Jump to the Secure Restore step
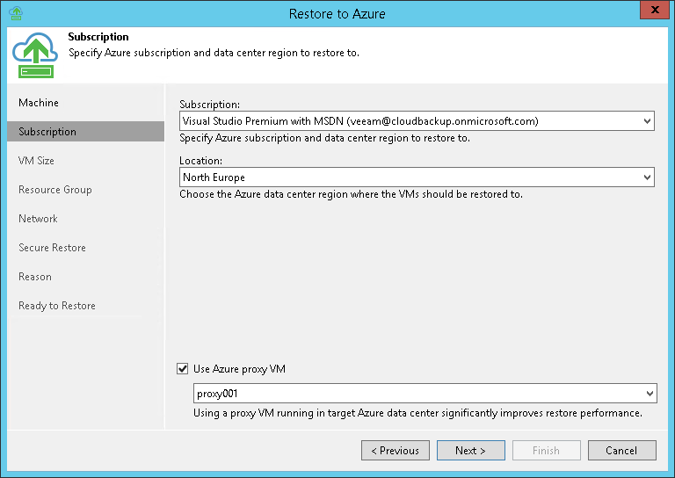Image resolution: width=675 pixels, height=478 pixels. (x=52, y=248)
